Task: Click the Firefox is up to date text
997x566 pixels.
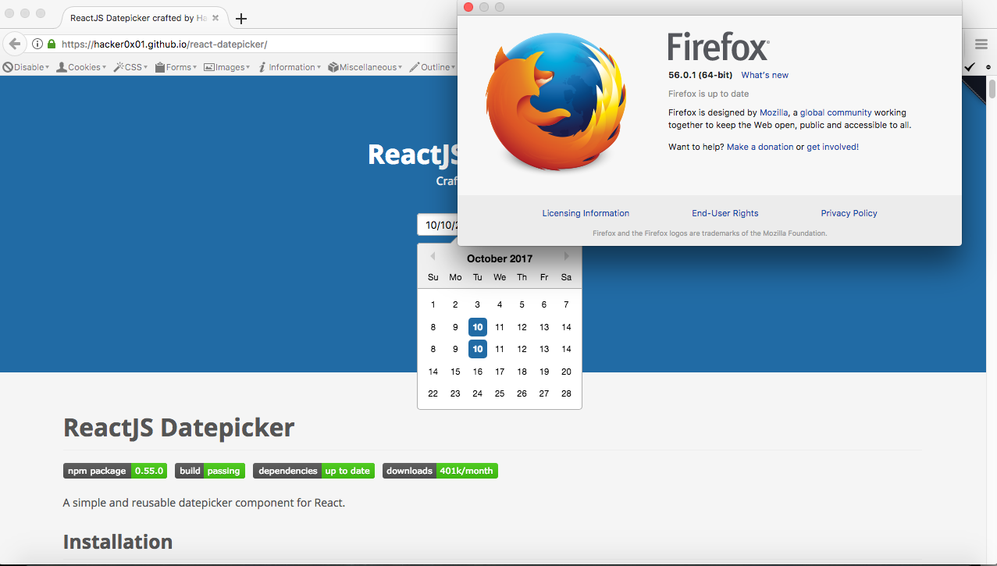Action: tap(708, 94)
